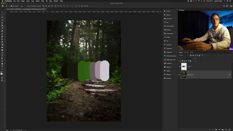Viewport: 233px width, 131px height.
Task: Select the Layer 1 thumbnail
Action: click(x=184, y=67)
